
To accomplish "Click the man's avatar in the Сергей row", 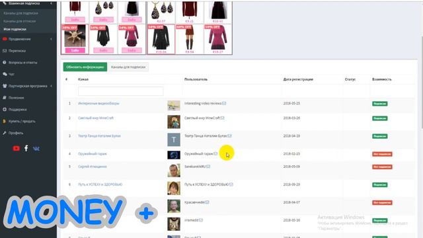I will coord(174,171).
